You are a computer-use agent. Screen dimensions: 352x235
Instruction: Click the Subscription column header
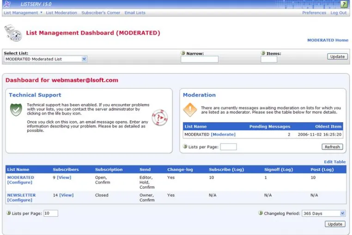pos(109,170)
